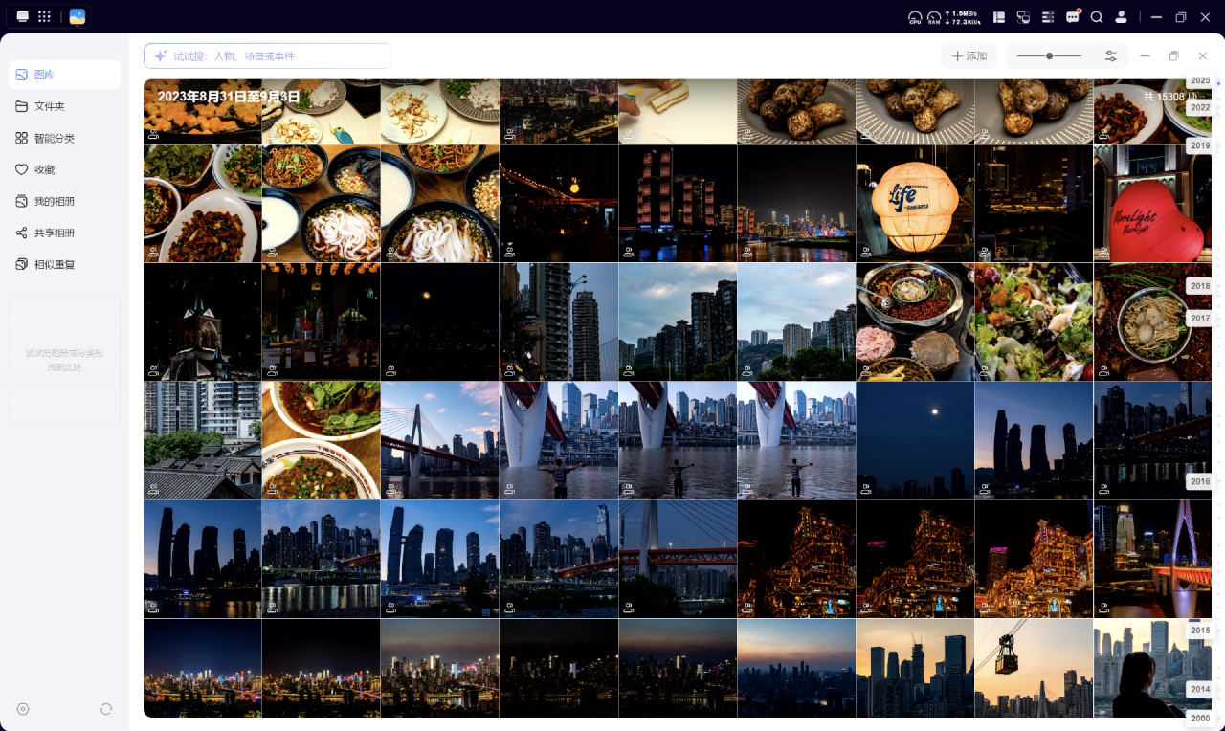
Task: Open the red-lit building reflection photo
Action: coord(678,204)
